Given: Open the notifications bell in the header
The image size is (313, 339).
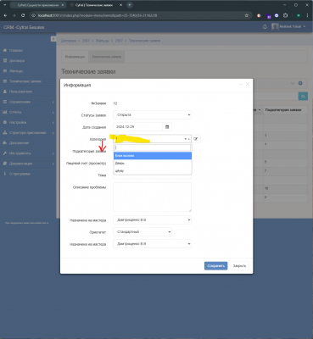Looking at the screenshot, I should 265,27.
